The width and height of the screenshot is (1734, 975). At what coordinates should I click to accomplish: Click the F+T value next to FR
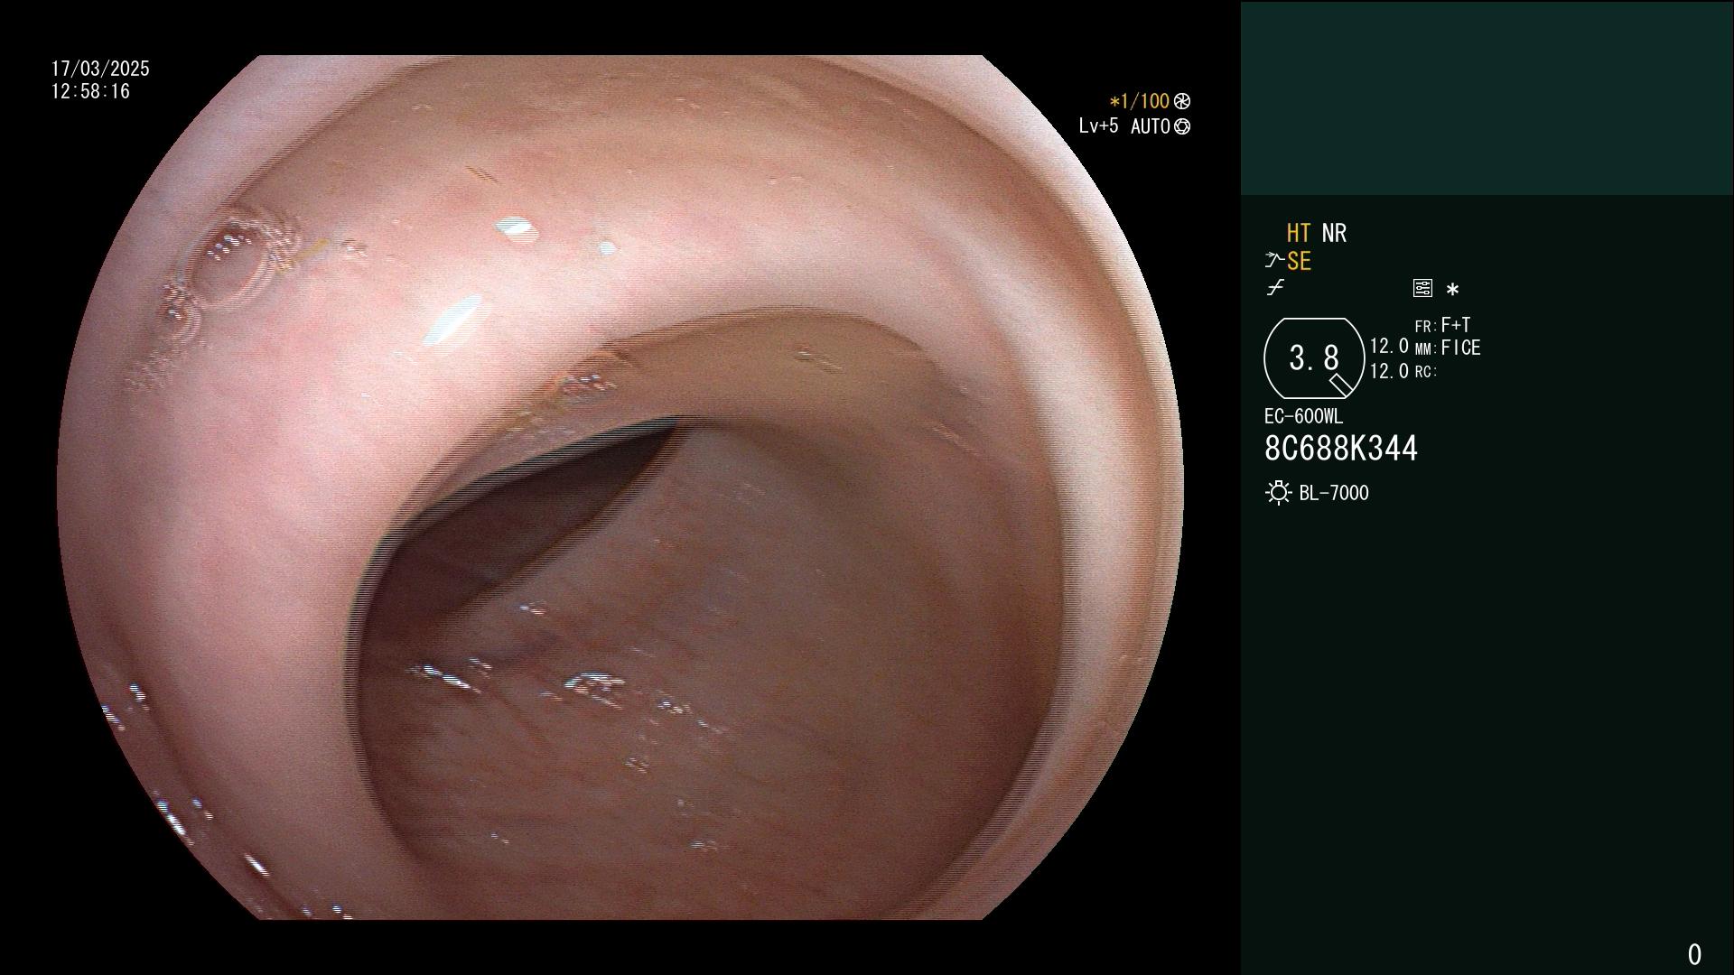[1456, 325]
